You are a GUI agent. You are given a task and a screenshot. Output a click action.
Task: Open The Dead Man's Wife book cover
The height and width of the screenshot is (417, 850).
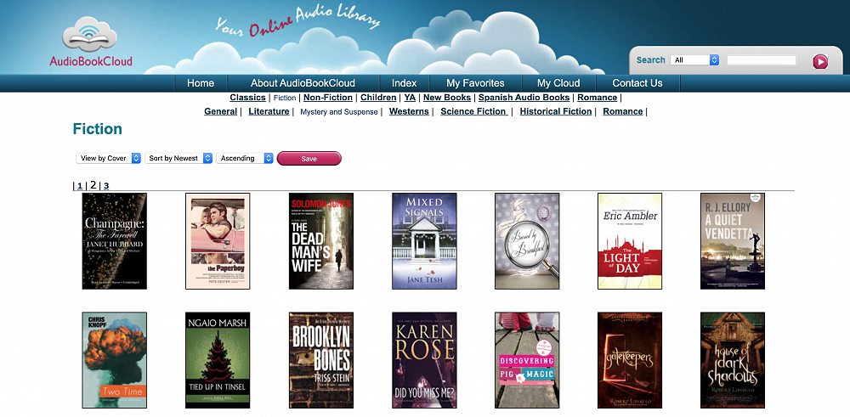pyautogui.click(x=321, y=241)
